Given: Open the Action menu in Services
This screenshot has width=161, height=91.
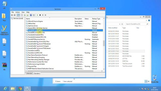Looking at the screenshot, I should pos(18,12).
